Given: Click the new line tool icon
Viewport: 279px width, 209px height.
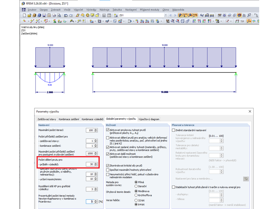Looking at the screenshot, I should pyautogui.click(x=32, y=21).
